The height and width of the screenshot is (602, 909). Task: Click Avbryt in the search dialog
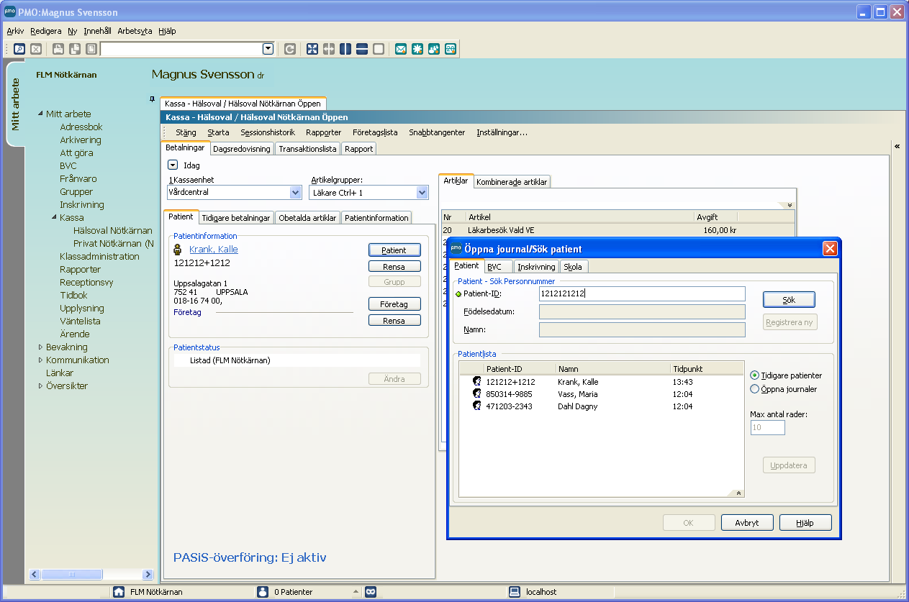coord(747,523)
